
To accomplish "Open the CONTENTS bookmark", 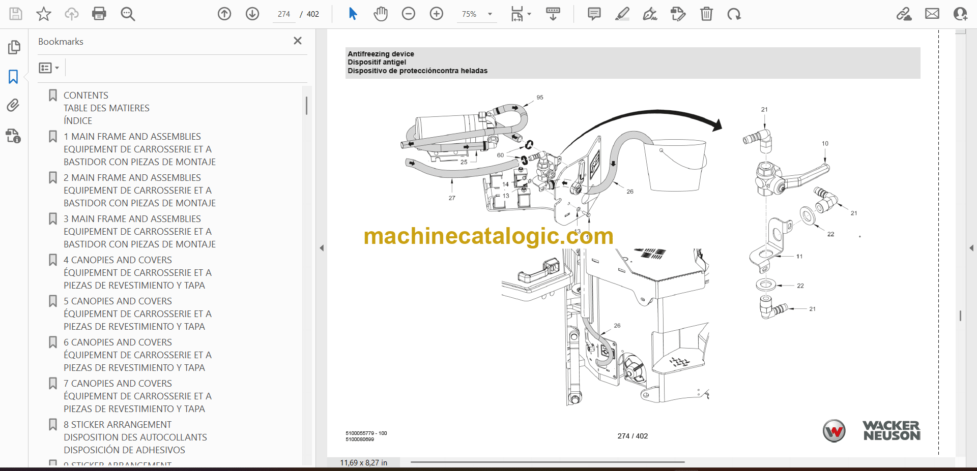I will (x=86, y=96).
